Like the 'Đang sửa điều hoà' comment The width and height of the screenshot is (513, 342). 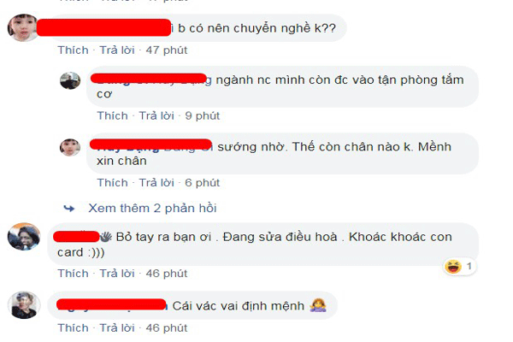coord(73,274)
